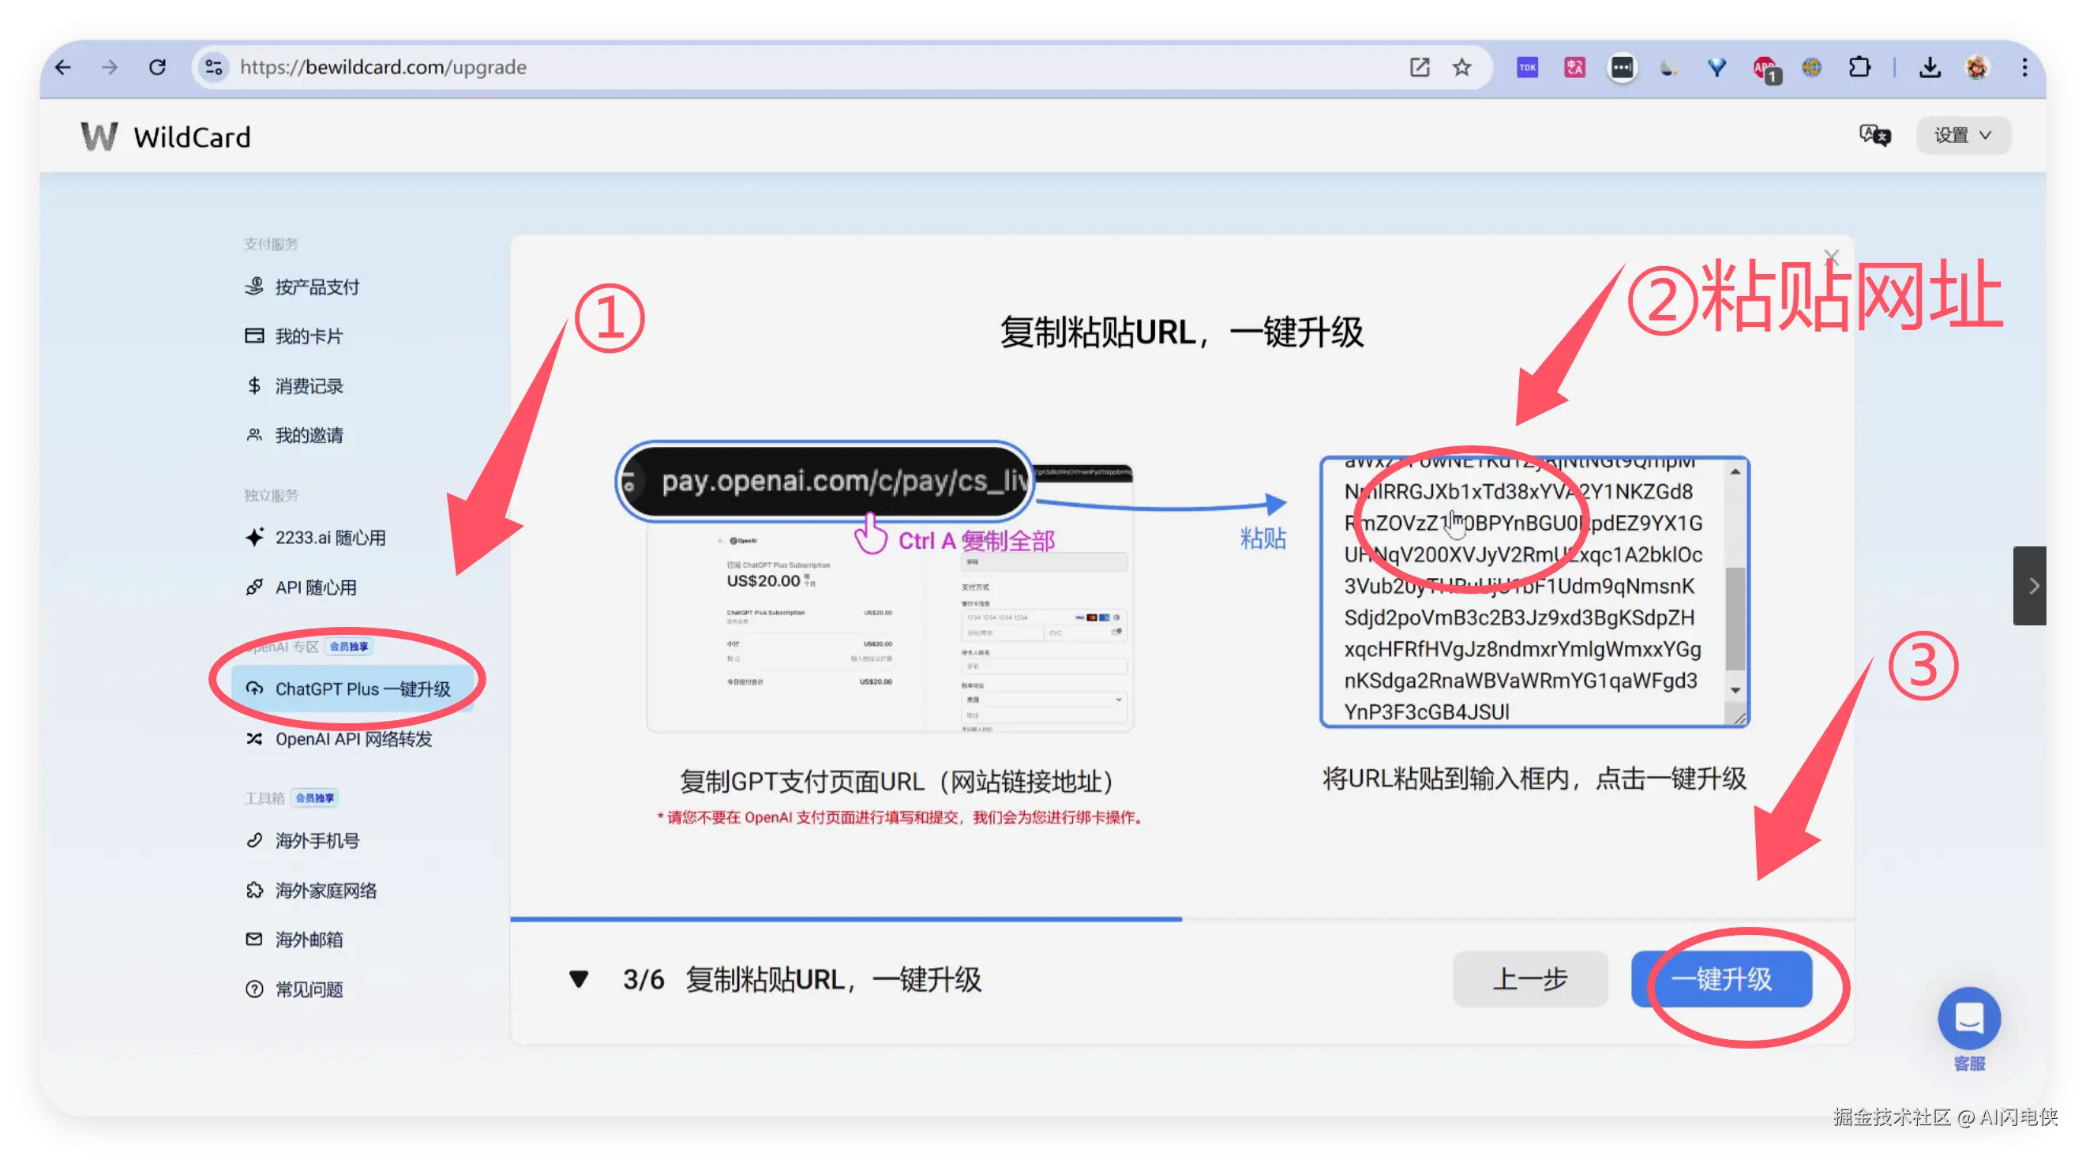
Task: Open browser downloads icon
Action: tap(1930, 67)
